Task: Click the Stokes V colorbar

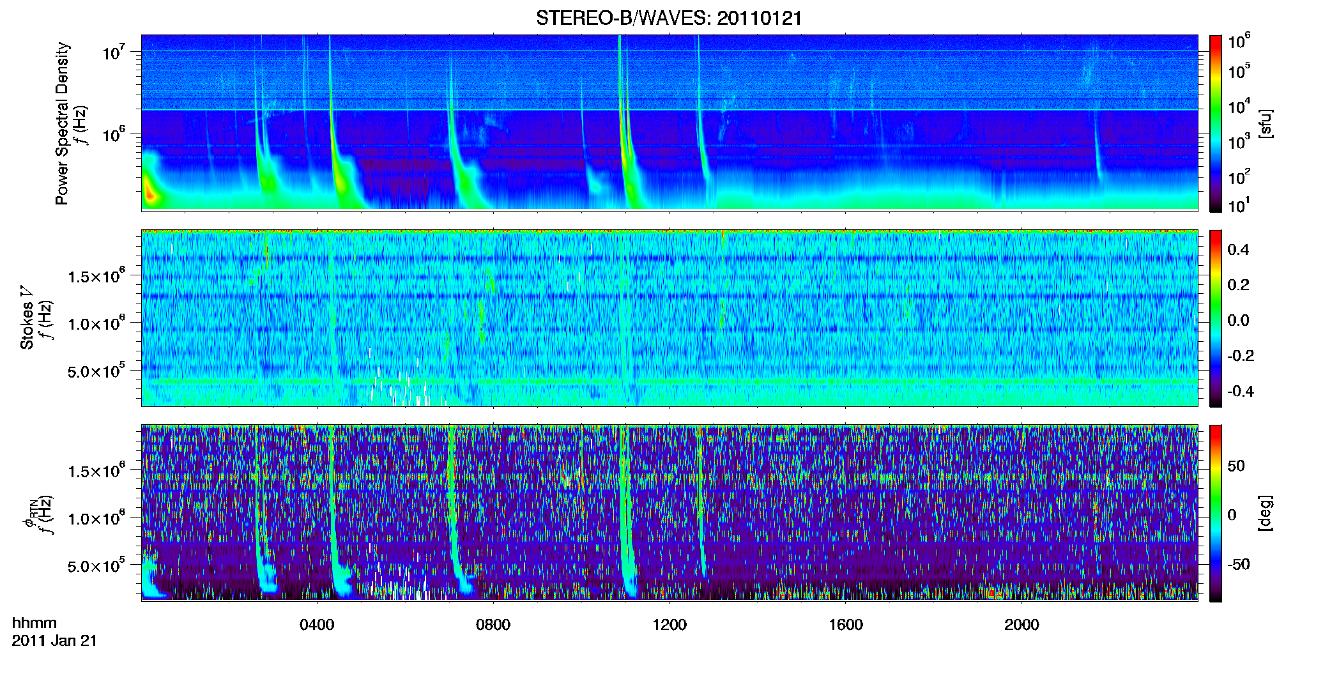Action: tap(1216, 318)
